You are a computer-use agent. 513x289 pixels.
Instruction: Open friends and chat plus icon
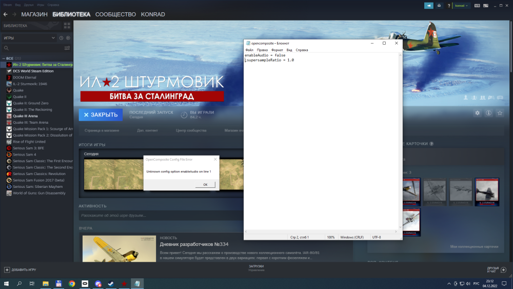click(504, 269)
